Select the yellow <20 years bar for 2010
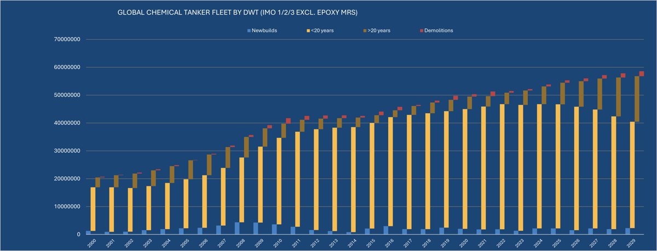 pyautogui.click(x=279, y=181)
